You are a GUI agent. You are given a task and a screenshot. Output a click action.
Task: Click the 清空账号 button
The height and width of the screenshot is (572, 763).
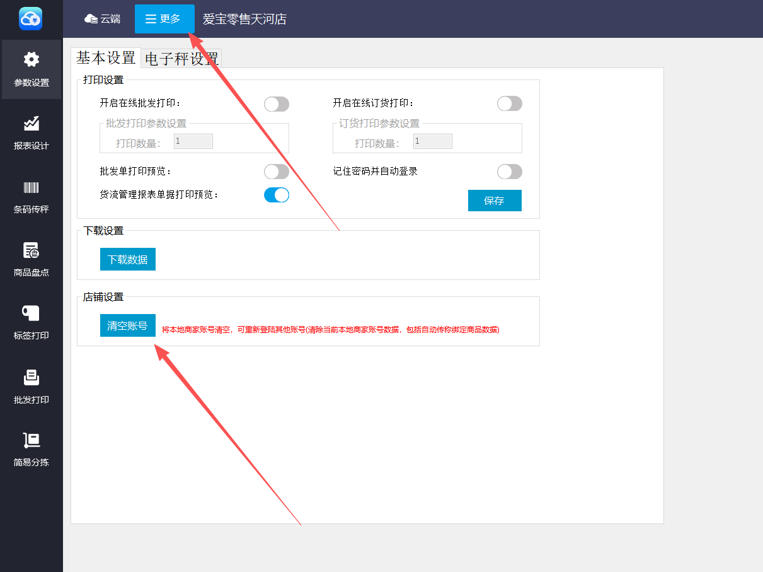(128, 325)
